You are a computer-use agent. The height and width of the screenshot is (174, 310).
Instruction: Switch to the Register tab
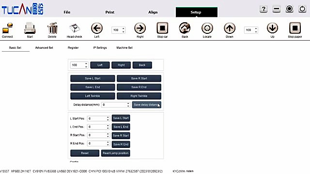tap(73, 48)
